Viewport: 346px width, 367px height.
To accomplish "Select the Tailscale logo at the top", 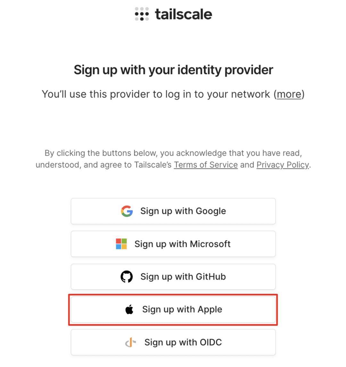I will click(x=173, y=14).
